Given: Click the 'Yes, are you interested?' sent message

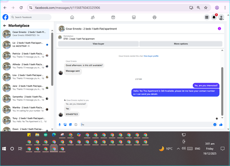Looking at the screenshot, I should (x=206, y=86).
